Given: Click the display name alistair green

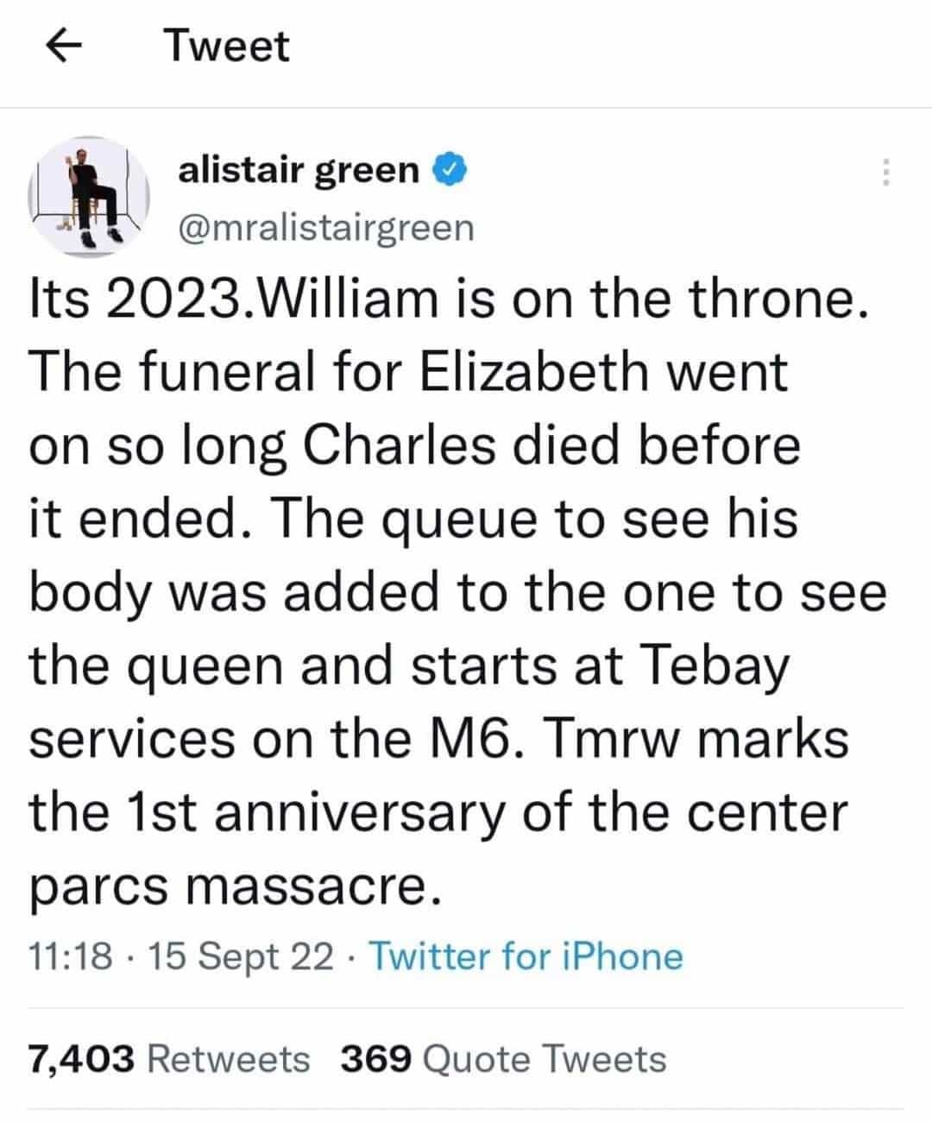Looking at the screenshot, I should point(298,170).
